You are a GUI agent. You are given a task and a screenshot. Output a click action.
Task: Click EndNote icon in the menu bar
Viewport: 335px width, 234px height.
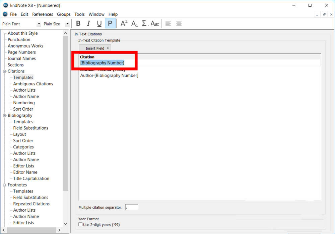pos(5,14)
